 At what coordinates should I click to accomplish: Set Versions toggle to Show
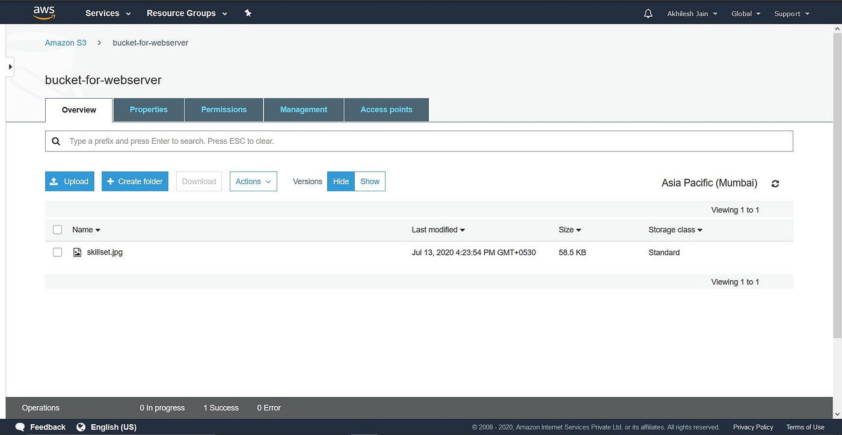pyautogui.click(x=370, y=182)
